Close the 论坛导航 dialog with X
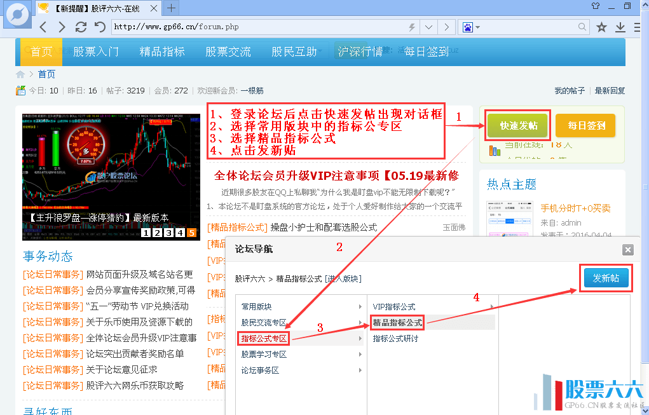The width and height of the screenshot is (649, 415). click(x=627, y=250)
